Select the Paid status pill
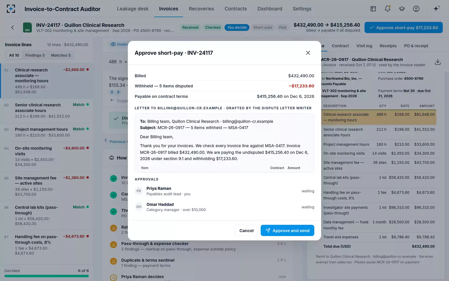 (282, 27)
